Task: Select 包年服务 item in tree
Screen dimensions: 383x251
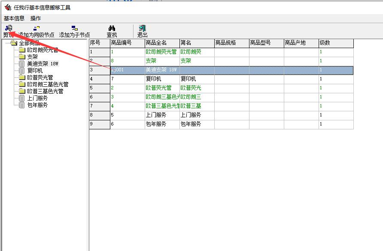Action: [37, 105]
